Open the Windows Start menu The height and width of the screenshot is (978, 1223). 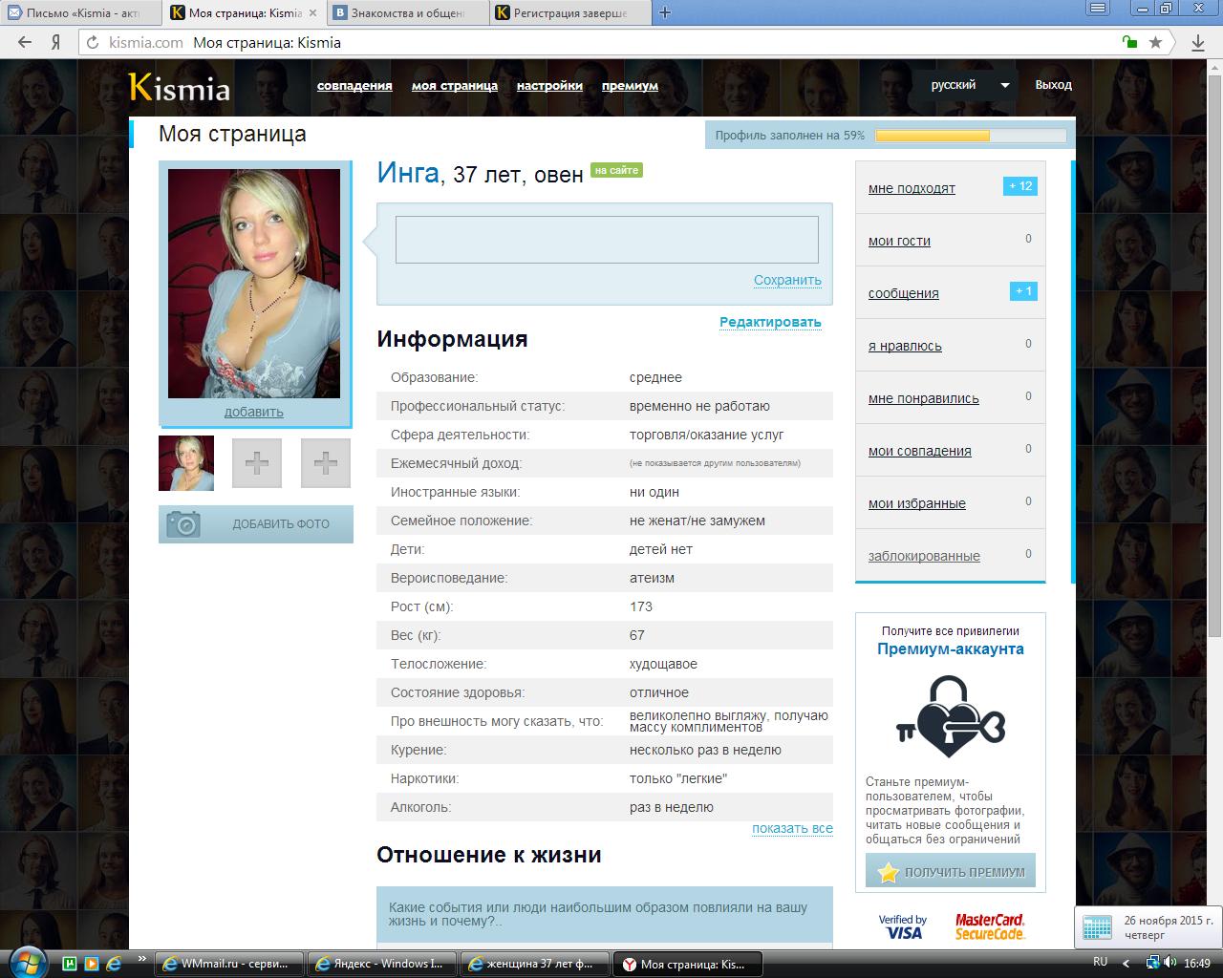(x=28, y=963)
